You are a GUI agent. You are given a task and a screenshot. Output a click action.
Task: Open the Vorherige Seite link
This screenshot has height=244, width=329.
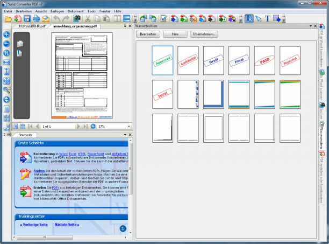34,225
